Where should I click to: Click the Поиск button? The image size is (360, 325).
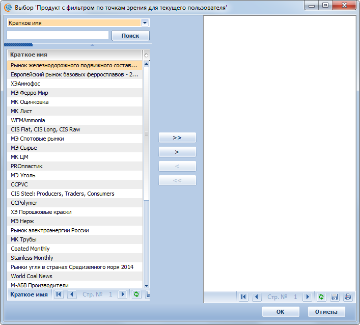point(130,36)
